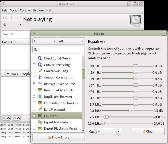Click the album cover art placeholder
Viewport: 168px width, 144px height.
[136, 21]
